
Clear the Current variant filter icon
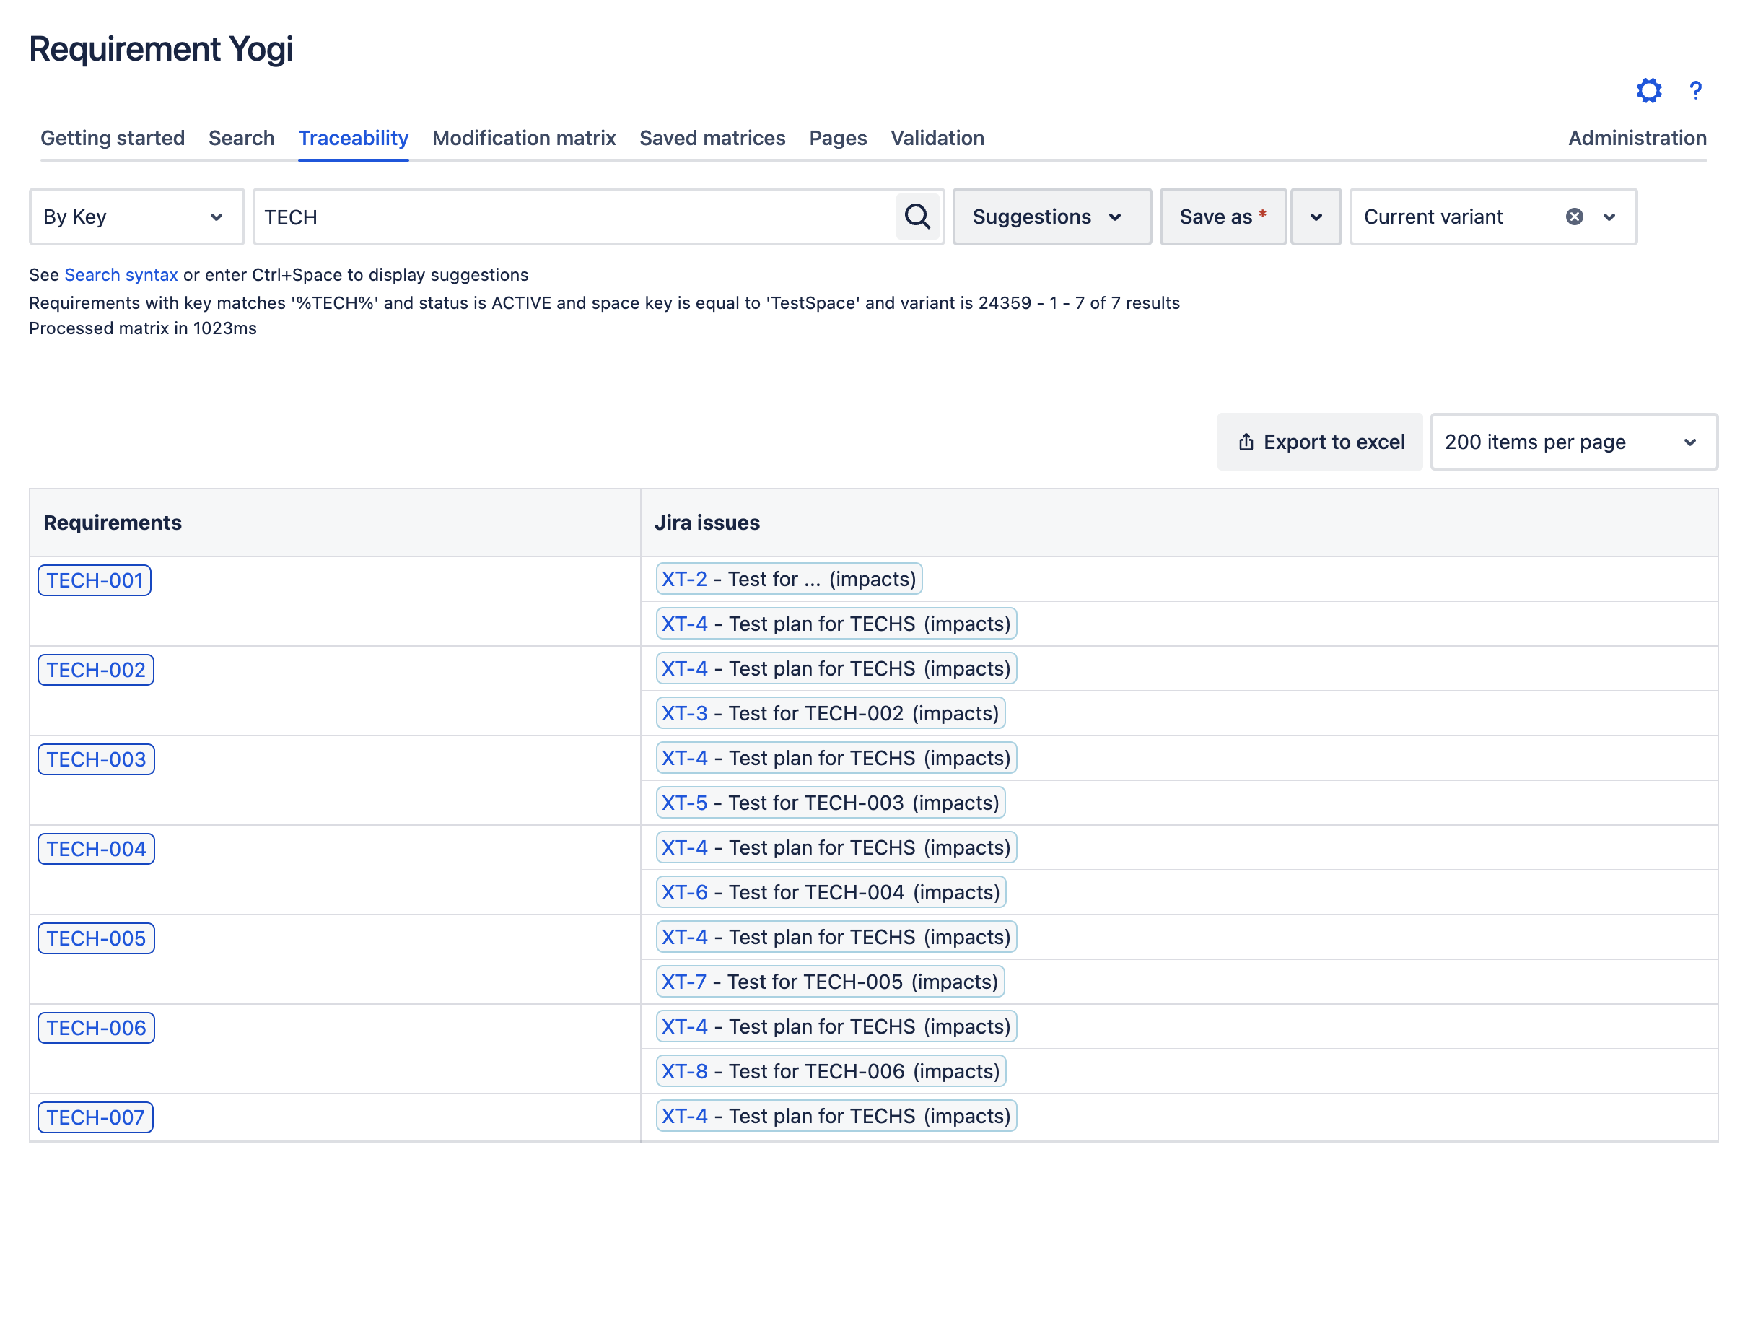(x=1575, y=215)
